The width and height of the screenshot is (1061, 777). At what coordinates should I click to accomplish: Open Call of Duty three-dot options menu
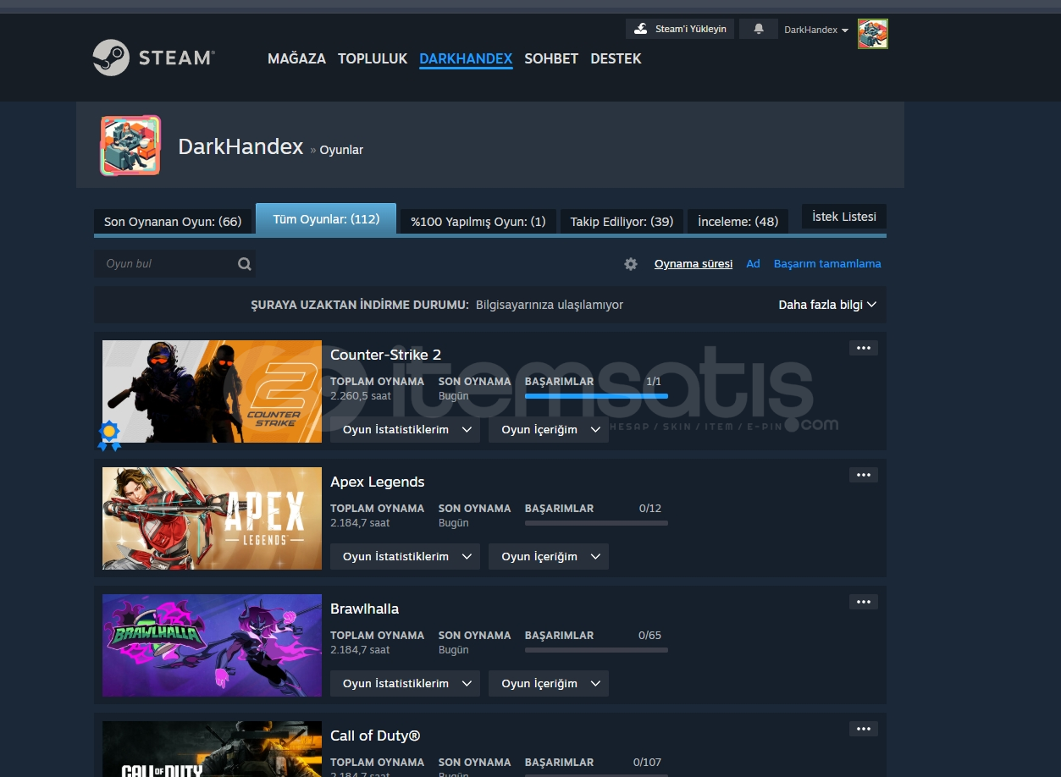point(864,729)
